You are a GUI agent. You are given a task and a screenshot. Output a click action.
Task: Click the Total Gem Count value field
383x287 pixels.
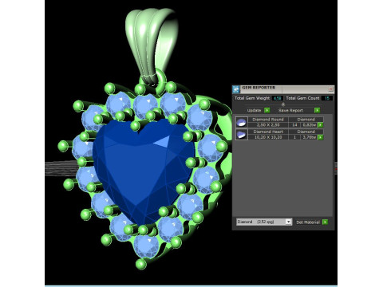327,98
